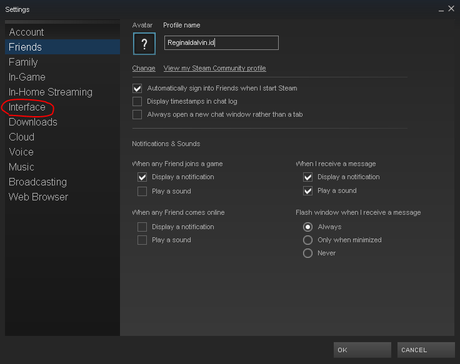This screenshot has width=460, height=364.
Task: Go to the Interface settings section
Action: [x=62, y=107]
